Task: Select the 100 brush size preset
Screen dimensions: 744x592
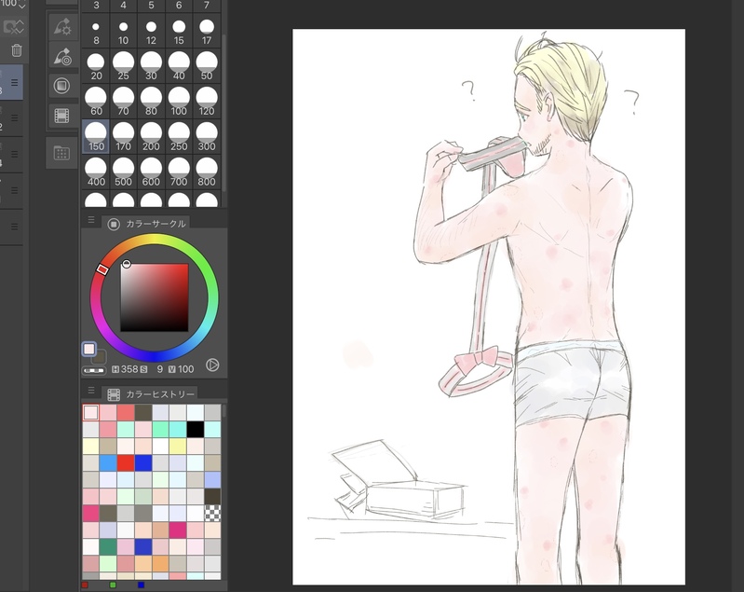Action: pos(179,102)
